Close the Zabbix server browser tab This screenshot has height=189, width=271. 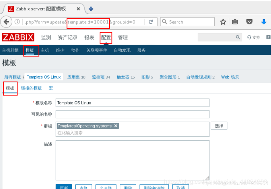[x=78, y=9]
